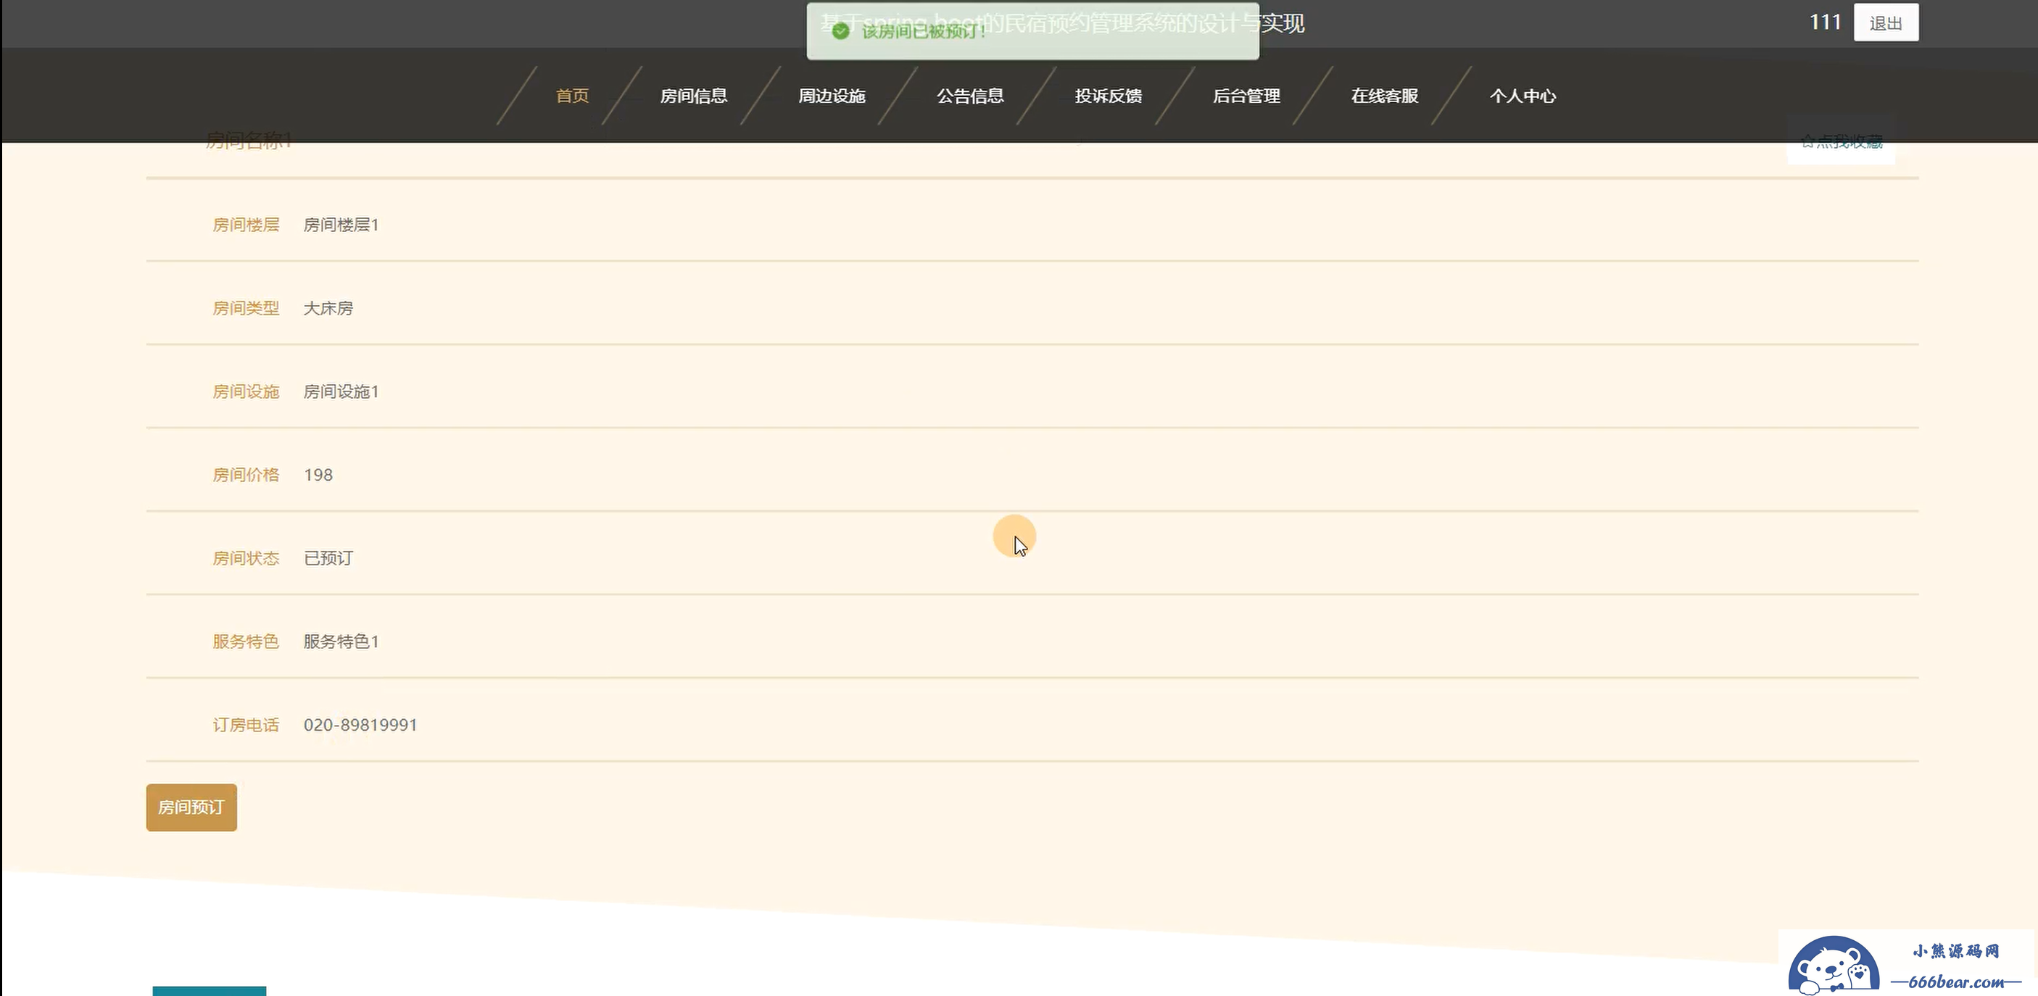Image resolution: width=2038 pixels, height=996 pixels.
Task: Click the 房间价格 label
Action: point(246,475)
